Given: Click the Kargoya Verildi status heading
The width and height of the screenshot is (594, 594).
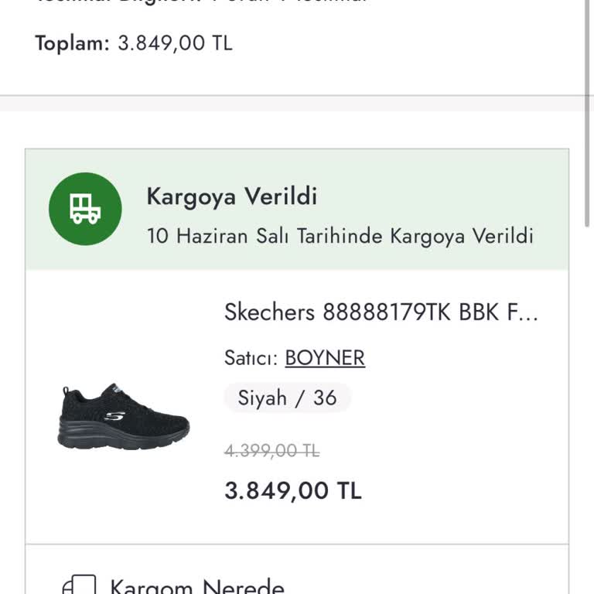Looking at the screenshot, I should coord(232,196).
